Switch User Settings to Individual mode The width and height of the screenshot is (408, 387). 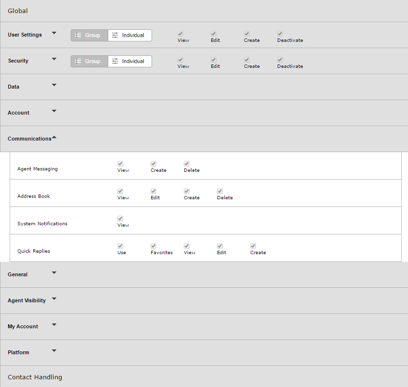129,36
